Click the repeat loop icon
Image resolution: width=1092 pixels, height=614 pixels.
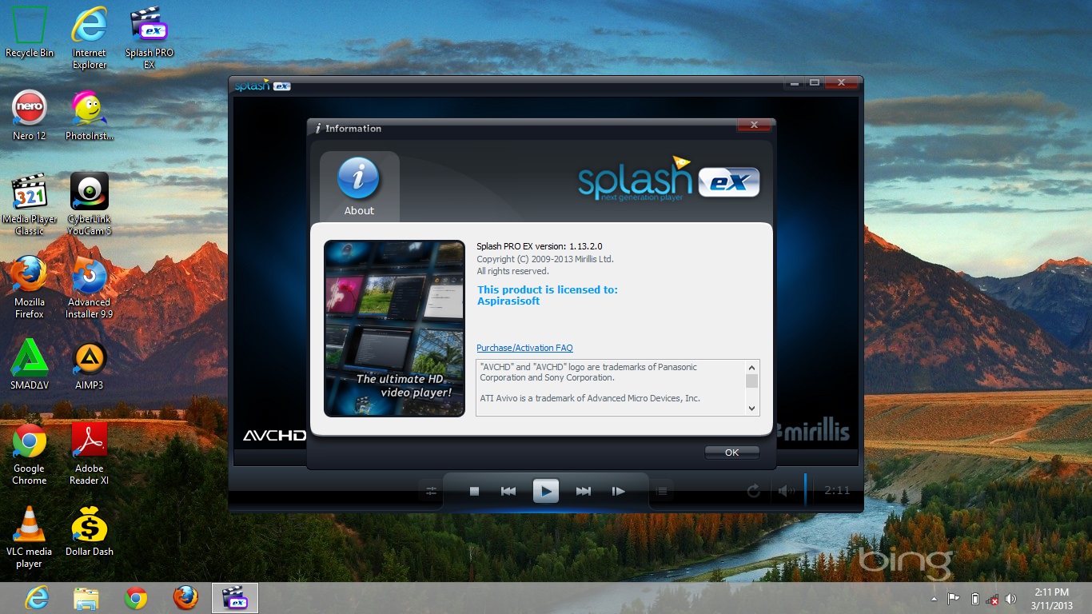(x=753, y=491)
